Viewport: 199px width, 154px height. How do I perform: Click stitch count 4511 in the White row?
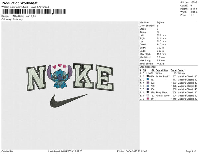pyautogui.click(x=152, y=73)
